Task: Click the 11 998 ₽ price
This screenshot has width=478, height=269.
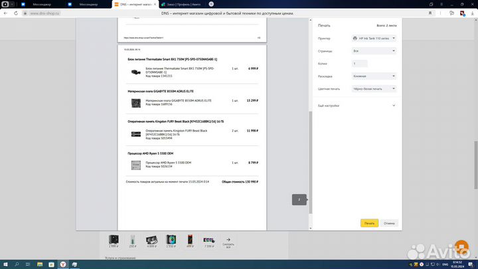Action: [x=252, y=131]
